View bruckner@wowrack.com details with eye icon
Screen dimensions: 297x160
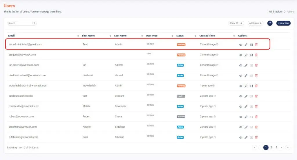click(x=241, y=127)
